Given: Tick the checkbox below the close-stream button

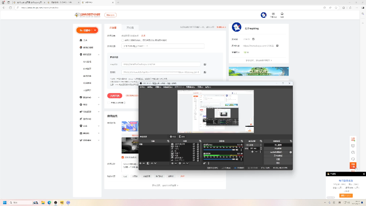Looking at the screenshot, I should click(x=109, y=103).
